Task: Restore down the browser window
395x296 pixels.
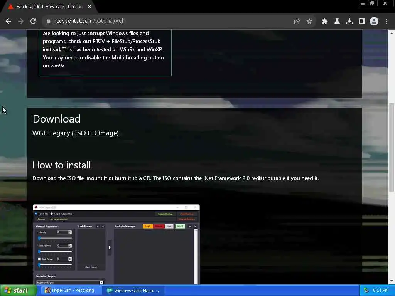Action: (372, 3)
